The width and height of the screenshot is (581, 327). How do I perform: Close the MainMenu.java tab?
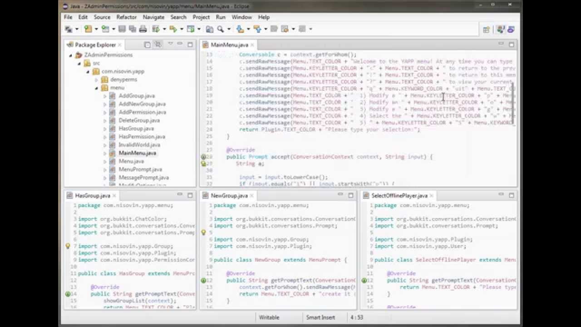(x=252, y=45)
